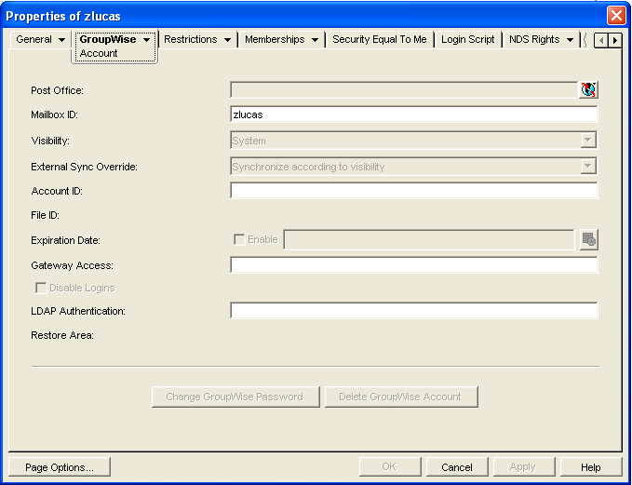Open the Restrictions tab dropdown arrow
The image size is (632, 485).
pyautogui.click(x=228, y=40)
